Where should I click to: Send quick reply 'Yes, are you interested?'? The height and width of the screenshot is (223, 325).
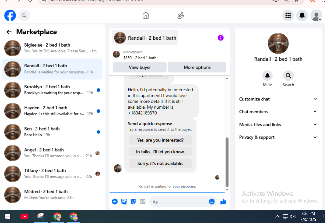coord(161,140)
